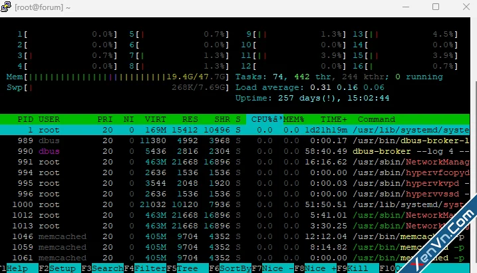
Task: Sort by NI column header
Action: [128, 119]
